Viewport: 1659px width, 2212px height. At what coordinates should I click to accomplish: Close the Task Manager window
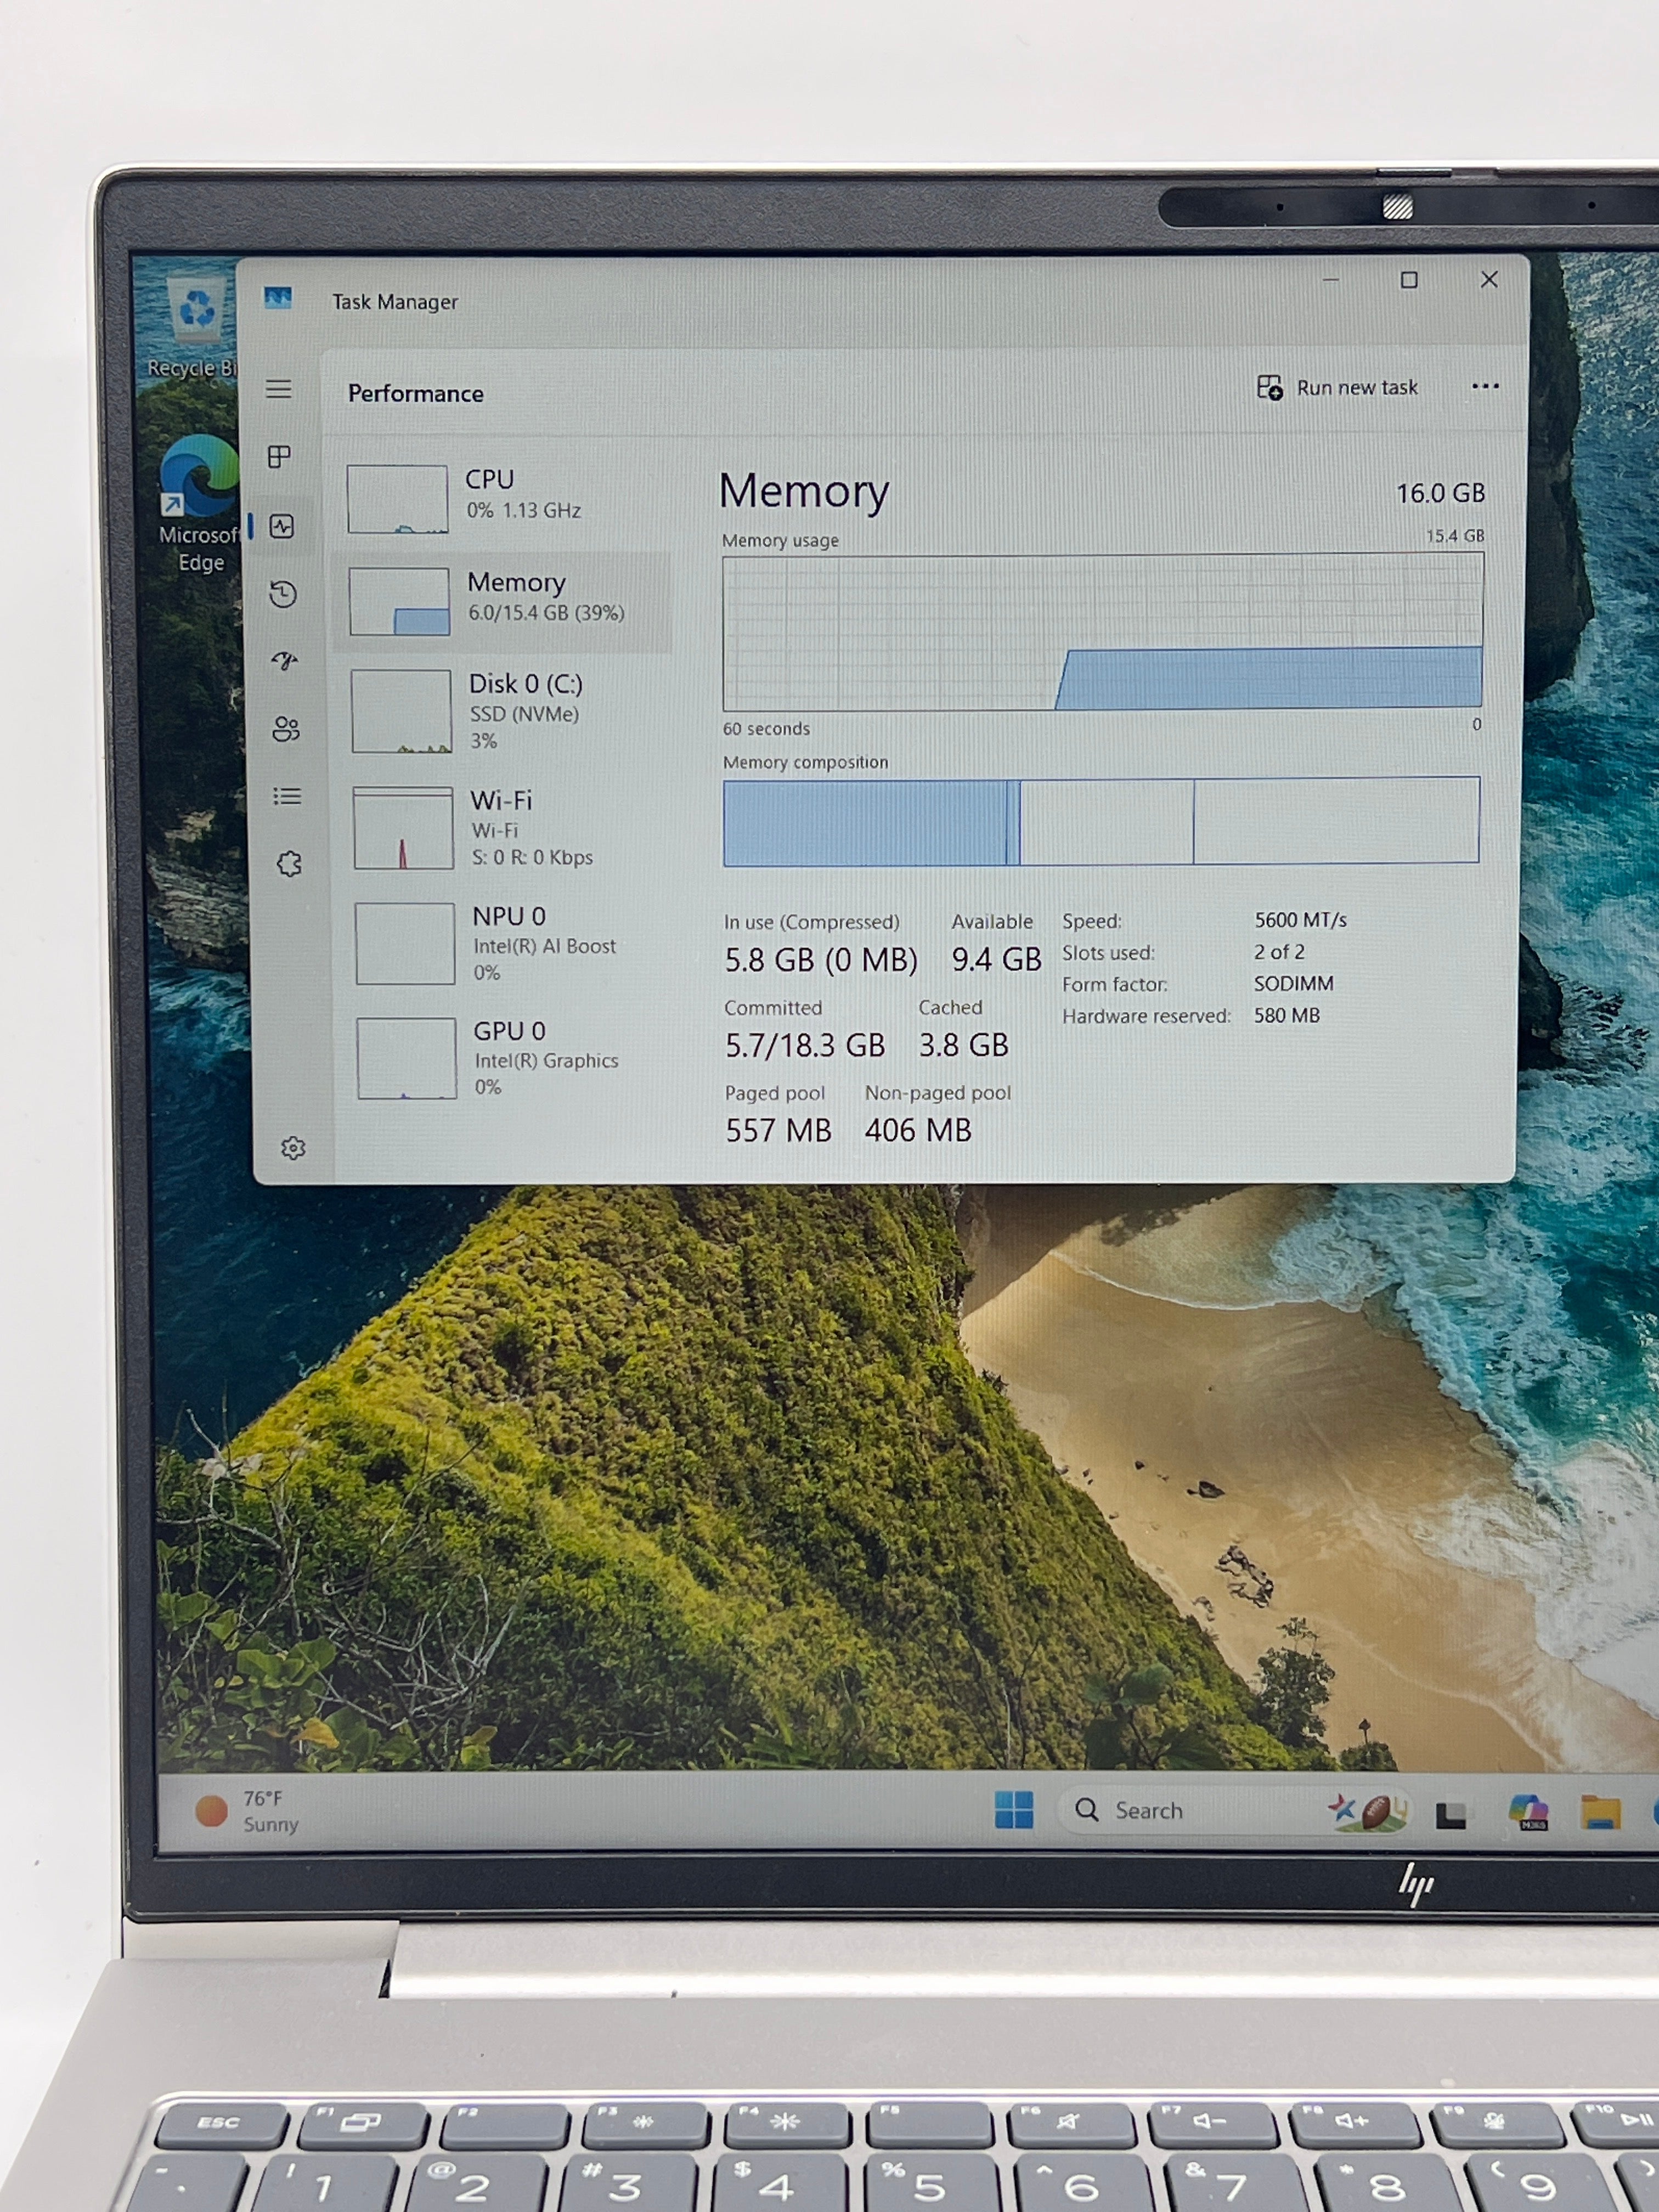1489,279
